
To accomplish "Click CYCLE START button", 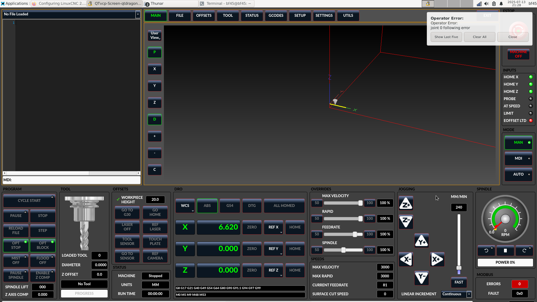I will [29, 201].
